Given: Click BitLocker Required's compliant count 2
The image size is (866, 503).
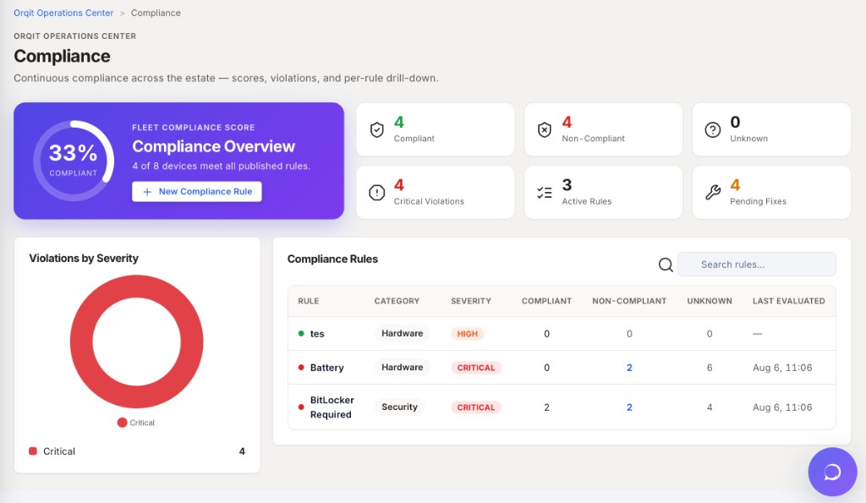Looking at the screenshot, I should pos(547,407).
